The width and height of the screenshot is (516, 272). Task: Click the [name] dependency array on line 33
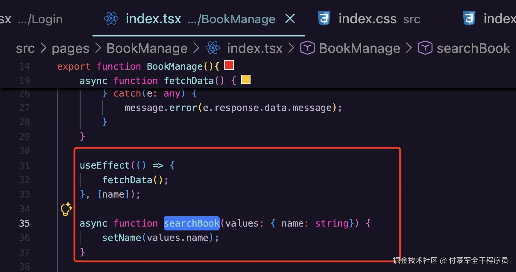click(x=113, y=195)
